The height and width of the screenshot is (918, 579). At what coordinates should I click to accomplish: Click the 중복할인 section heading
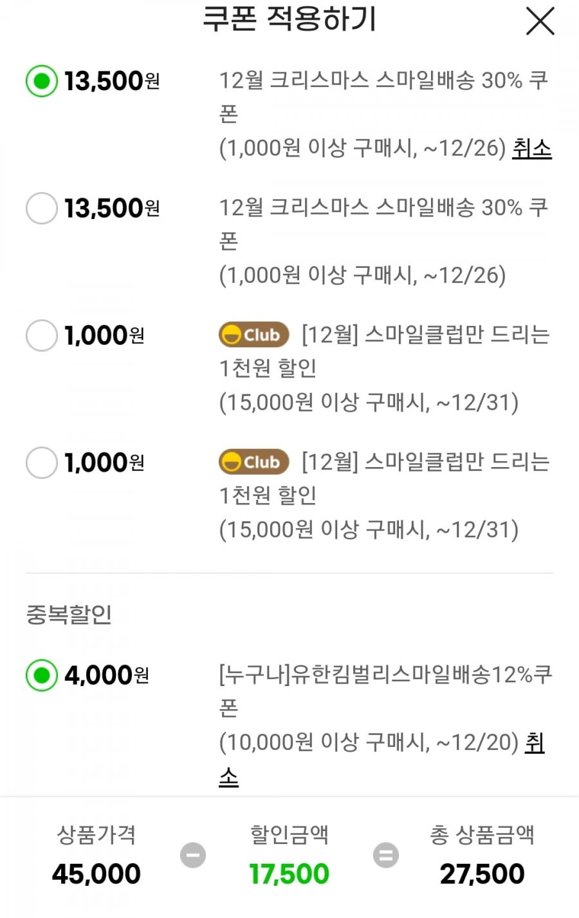(x=69, y=614)
